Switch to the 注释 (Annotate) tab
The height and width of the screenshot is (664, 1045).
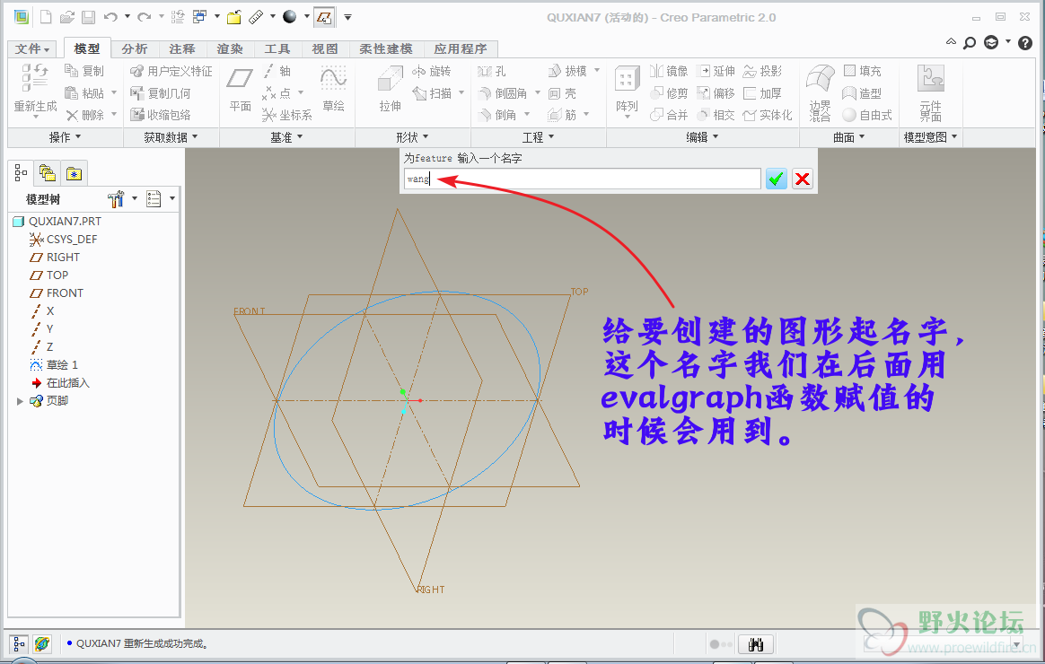point(182,48)
